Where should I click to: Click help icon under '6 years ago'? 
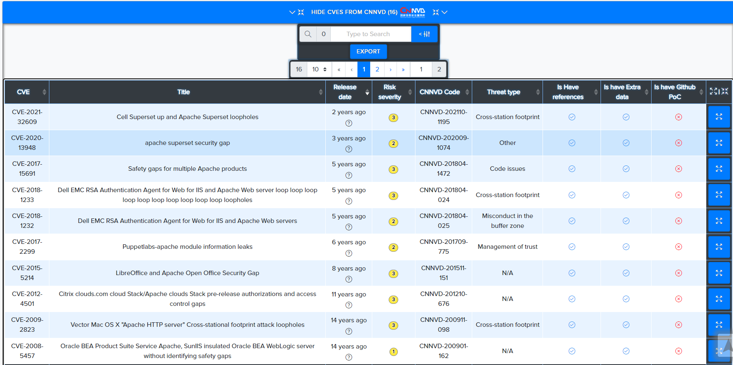[349, 253]
